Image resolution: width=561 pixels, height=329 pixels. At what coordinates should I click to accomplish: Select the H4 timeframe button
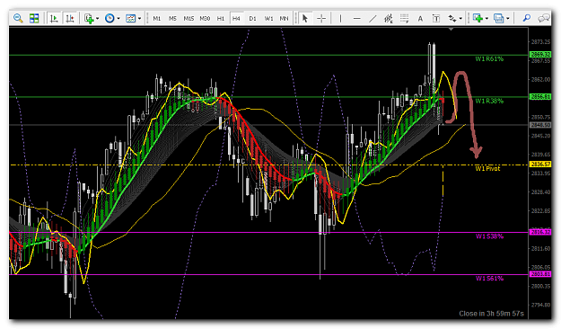point(236,18)
